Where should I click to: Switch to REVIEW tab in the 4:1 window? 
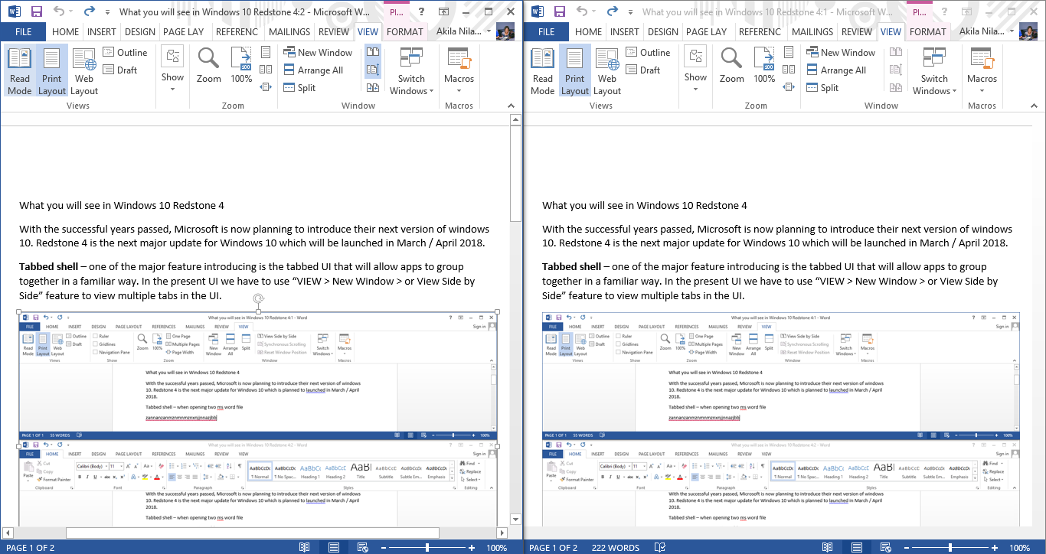coord(857,32)
